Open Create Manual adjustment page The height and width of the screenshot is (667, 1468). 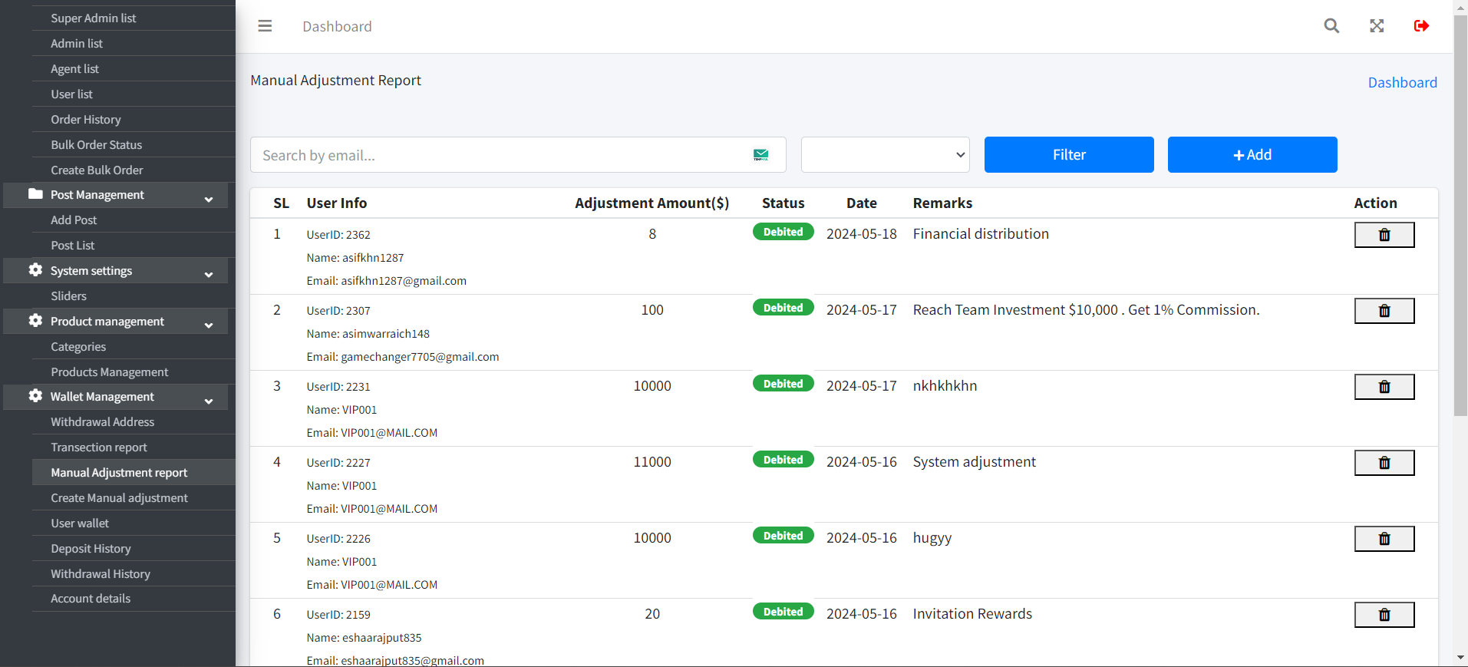tap(119, 498)
